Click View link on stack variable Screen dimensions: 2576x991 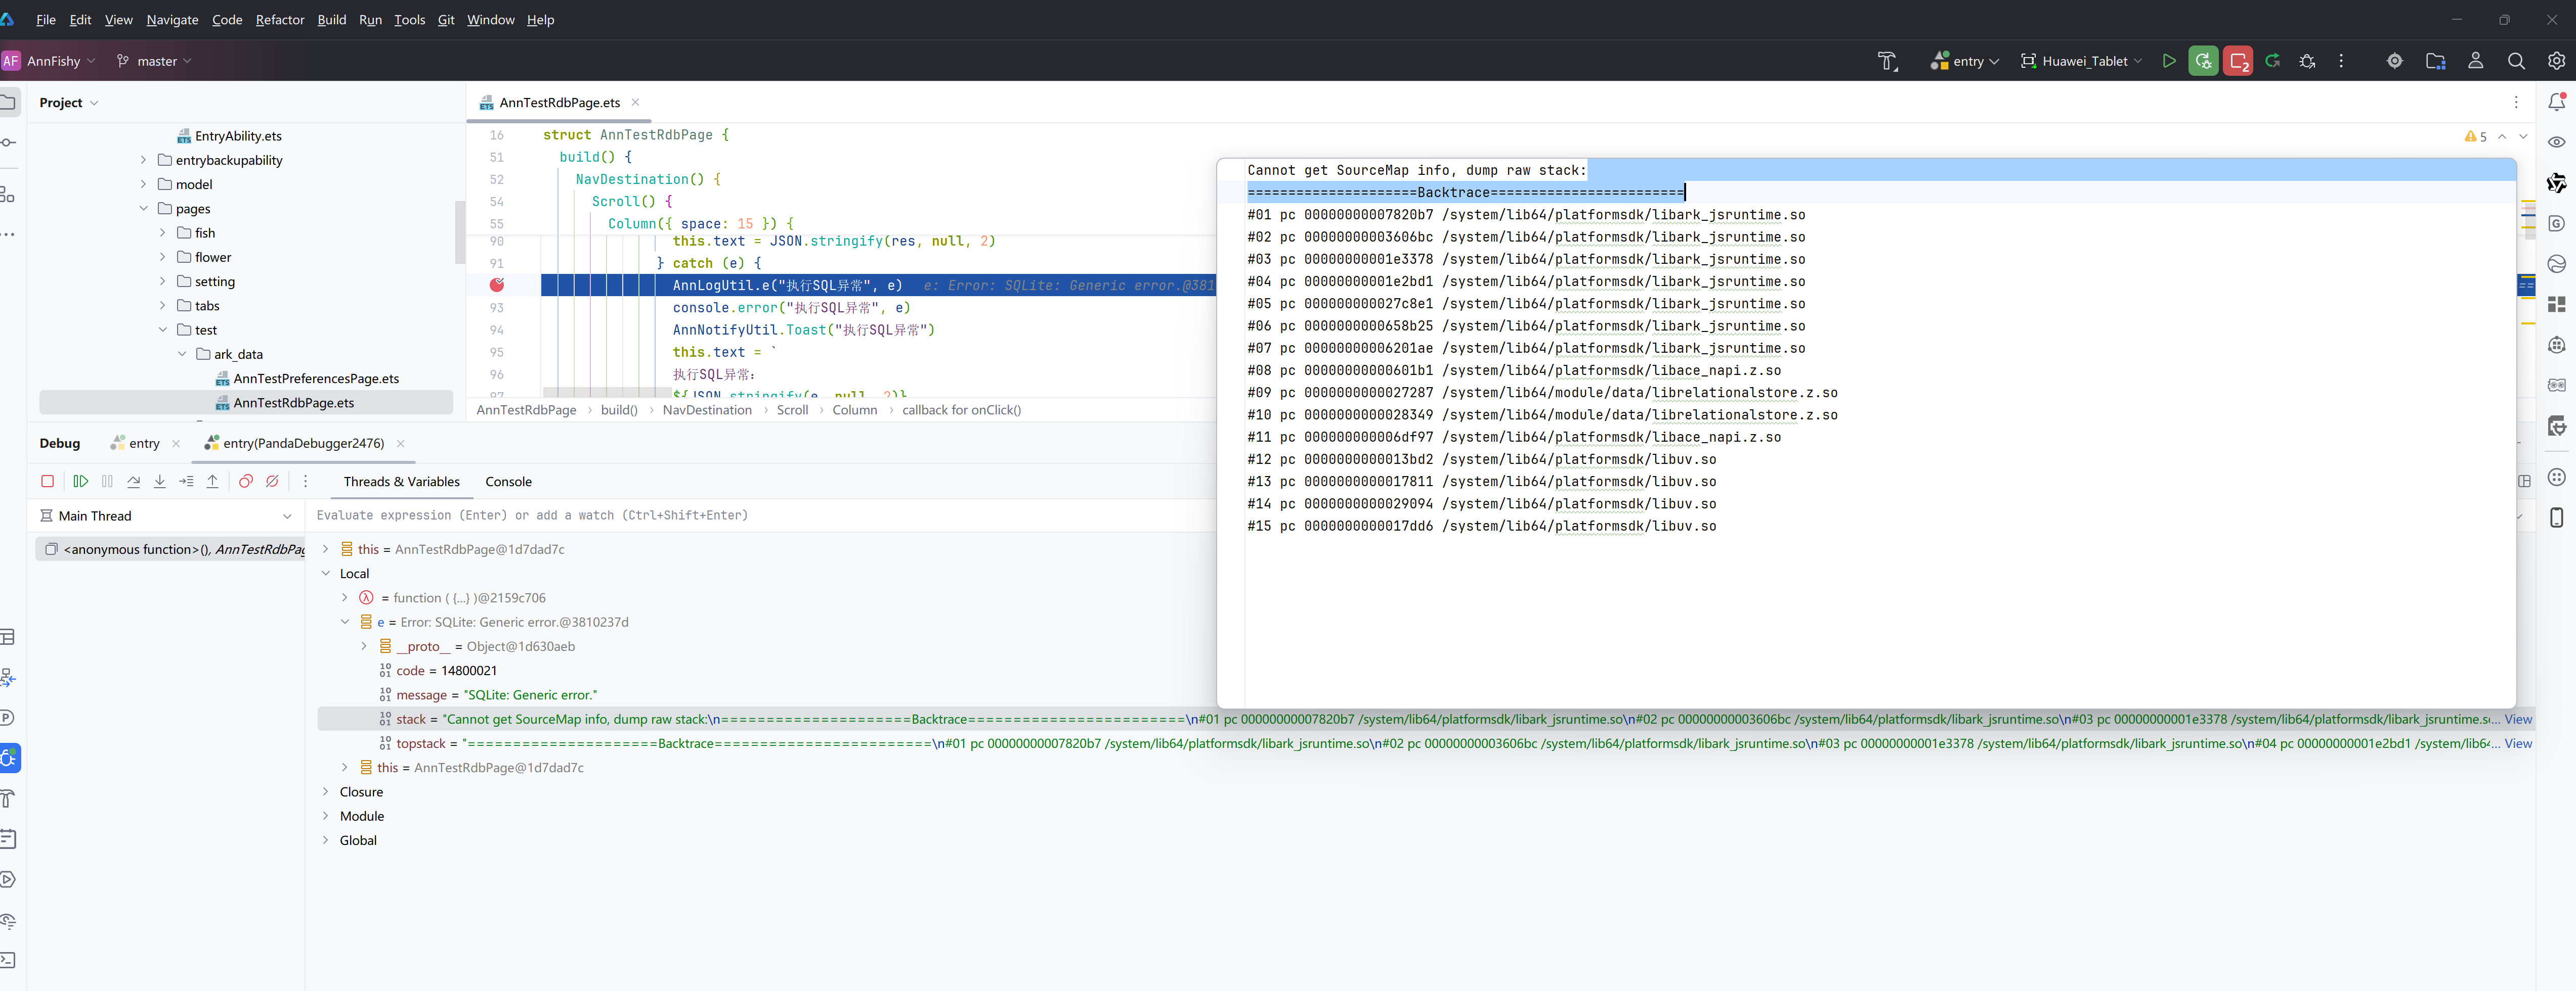tap(2517, 719)
